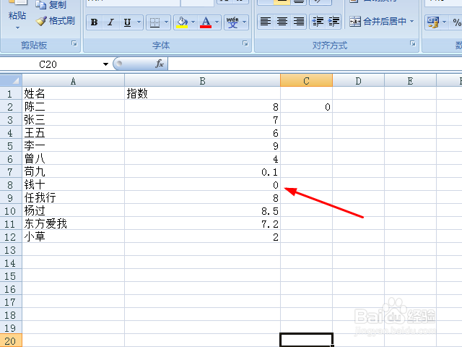Viewport: 462px width, 347px height.
Task: Toggle underline formatting
Action: coord(127,22)
